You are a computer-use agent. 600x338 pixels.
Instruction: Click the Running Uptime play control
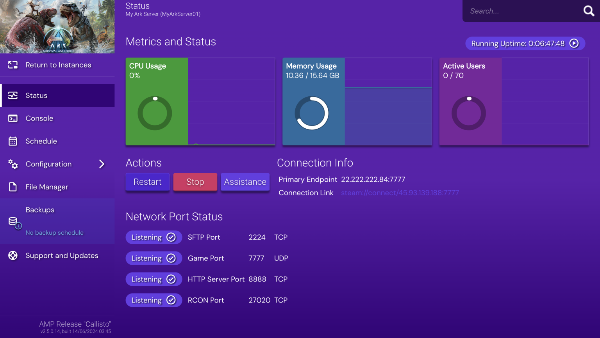(574, 43)
